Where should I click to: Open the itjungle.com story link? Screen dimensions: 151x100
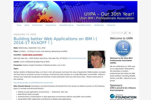[33, 82]
